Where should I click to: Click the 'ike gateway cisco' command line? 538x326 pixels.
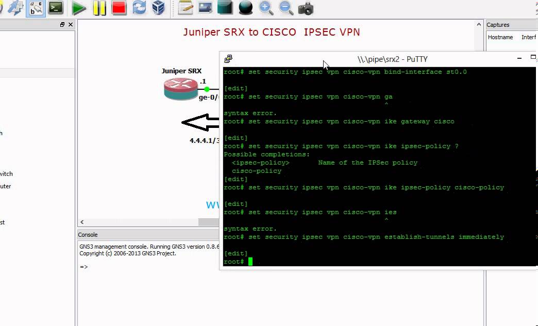point(339,122)
